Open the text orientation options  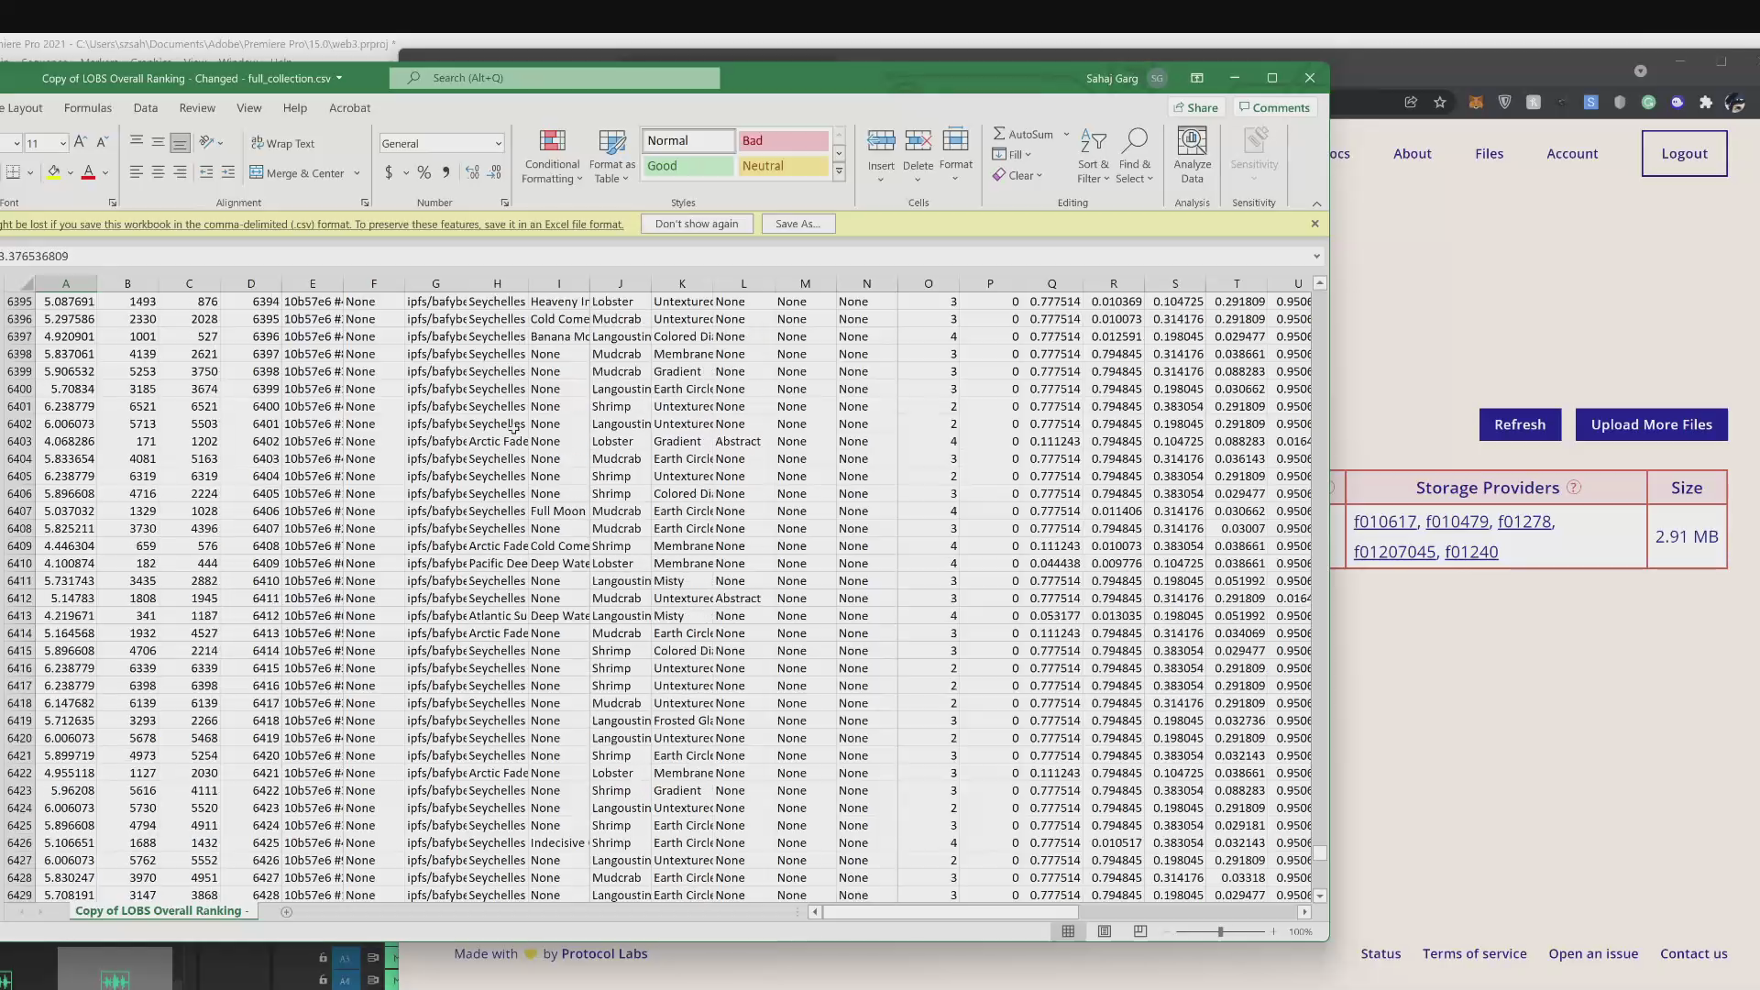(211, 142)
